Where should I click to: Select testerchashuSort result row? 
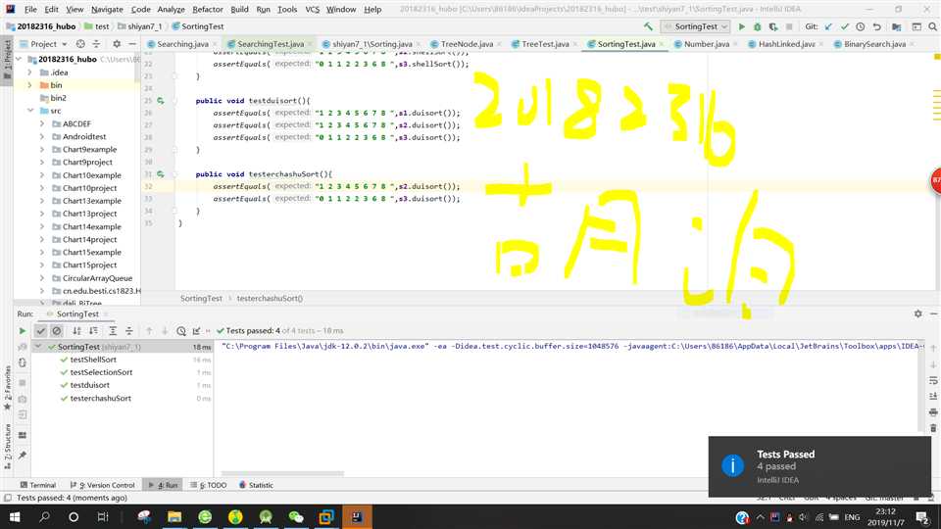coord(123,399)
